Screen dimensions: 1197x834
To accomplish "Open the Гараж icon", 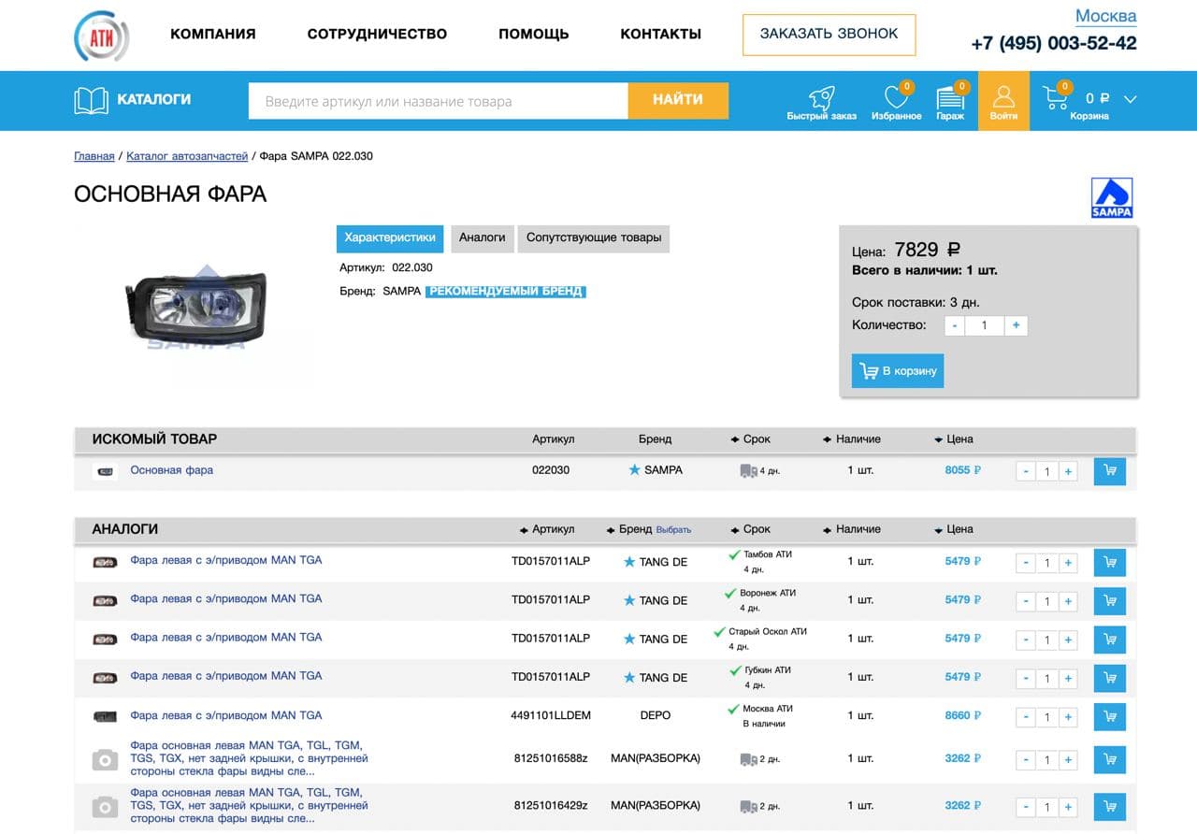I will click(950, 96).
